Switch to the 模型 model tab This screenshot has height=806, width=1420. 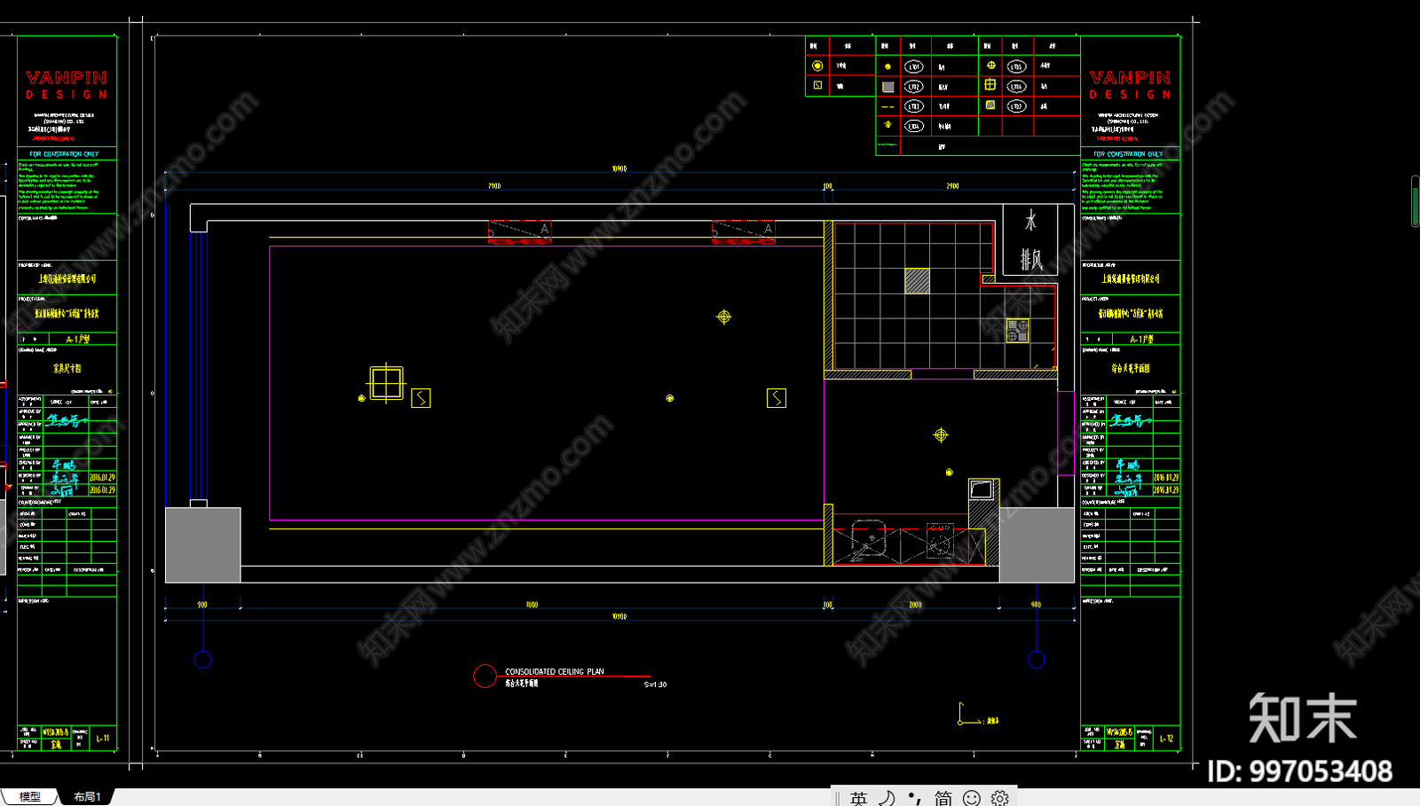[29, 796]
